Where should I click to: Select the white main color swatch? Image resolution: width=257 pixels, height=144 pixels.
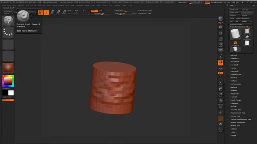pos(11,93)
